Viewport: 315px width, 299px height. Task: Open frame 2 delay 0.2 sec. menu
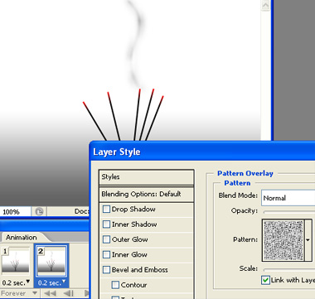(x=51, y=282)
